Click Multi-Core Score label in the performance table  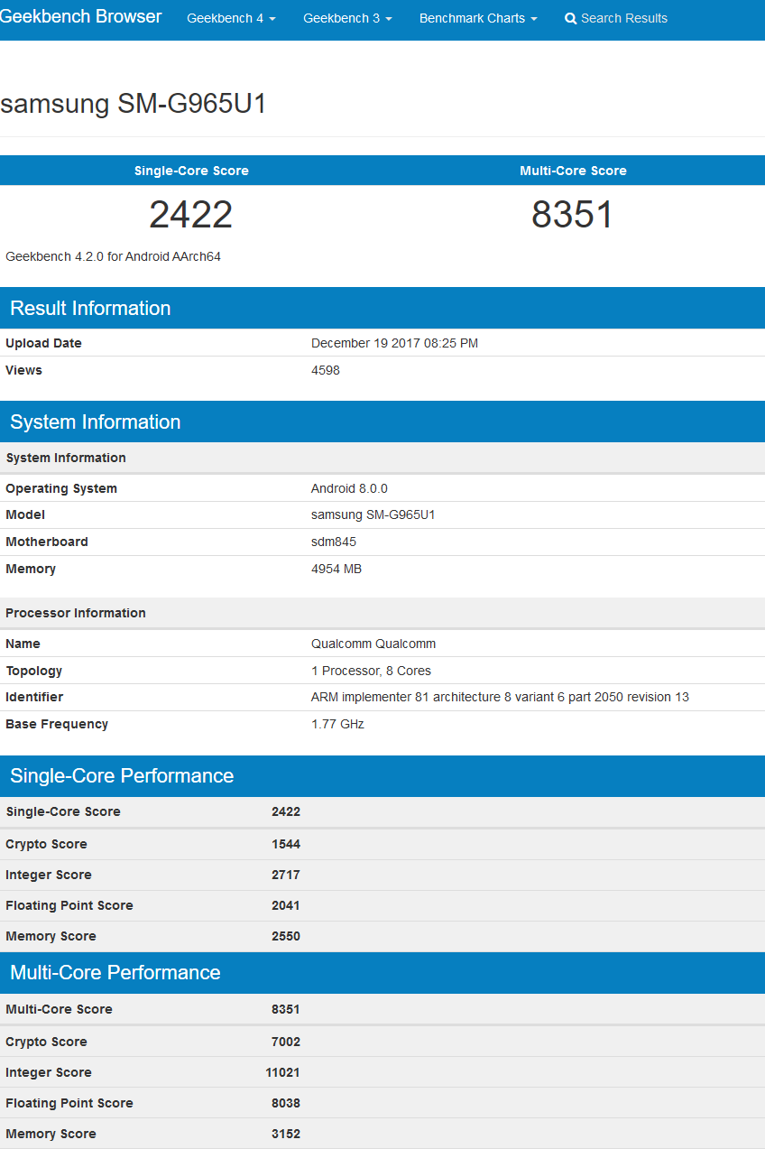click(60, 1009)
